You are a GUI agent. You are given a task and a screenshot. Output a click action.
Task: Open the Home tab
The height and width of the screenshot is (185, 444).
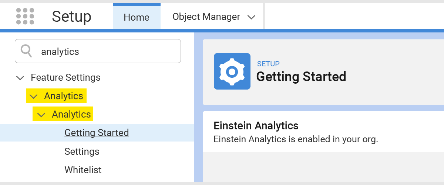(x=137, y=17)
